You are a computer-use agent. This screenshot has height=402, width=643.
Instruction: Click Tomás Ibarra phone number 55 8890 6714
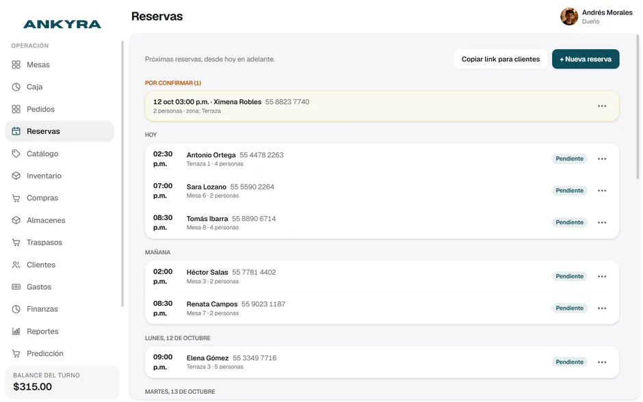coord(254,219)
